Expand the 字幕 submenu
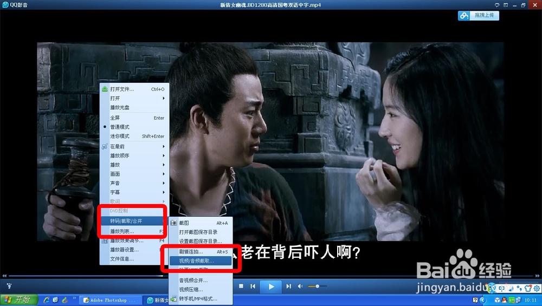 (134, 192)
